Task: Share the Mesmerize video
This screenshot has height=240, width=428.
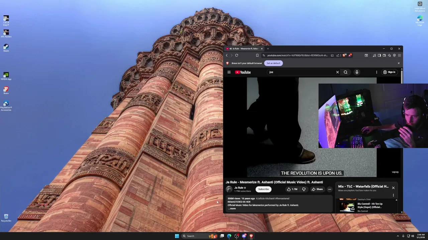Action: (317, 189)
